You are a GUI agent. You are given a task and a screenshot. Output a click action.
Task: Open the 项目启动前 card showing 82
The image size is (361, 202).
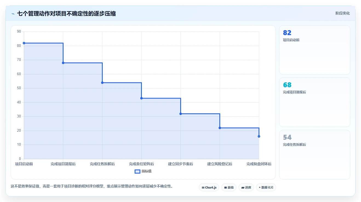tap(314, 50)
